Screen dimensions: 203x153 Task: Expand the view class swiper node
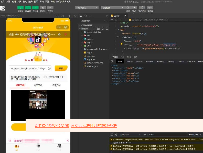point(112,68)
